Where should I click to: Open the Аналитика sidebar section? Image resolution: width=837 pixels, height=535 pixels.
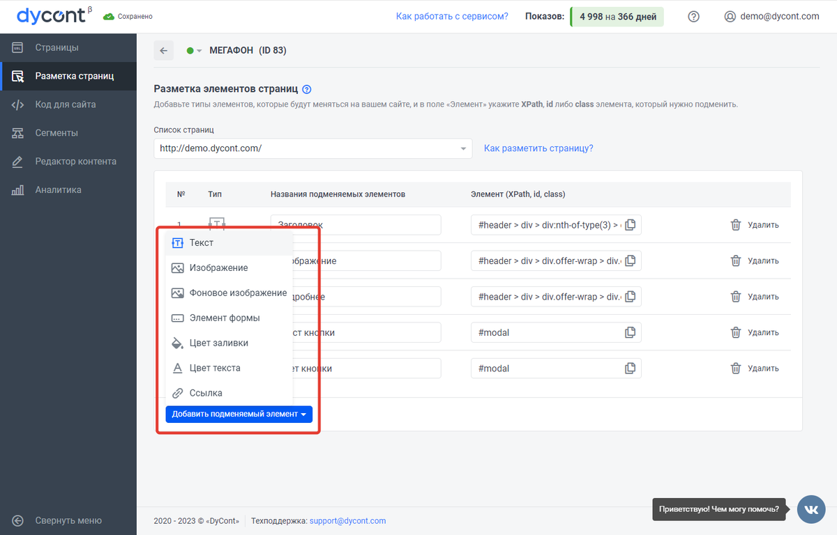[x=58, y=189]
